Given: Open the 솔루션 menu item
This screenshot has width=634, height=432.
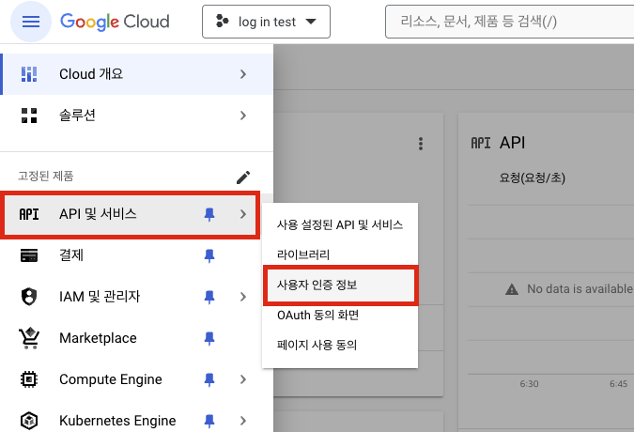Looking at the screenshot, I should 137,116.
